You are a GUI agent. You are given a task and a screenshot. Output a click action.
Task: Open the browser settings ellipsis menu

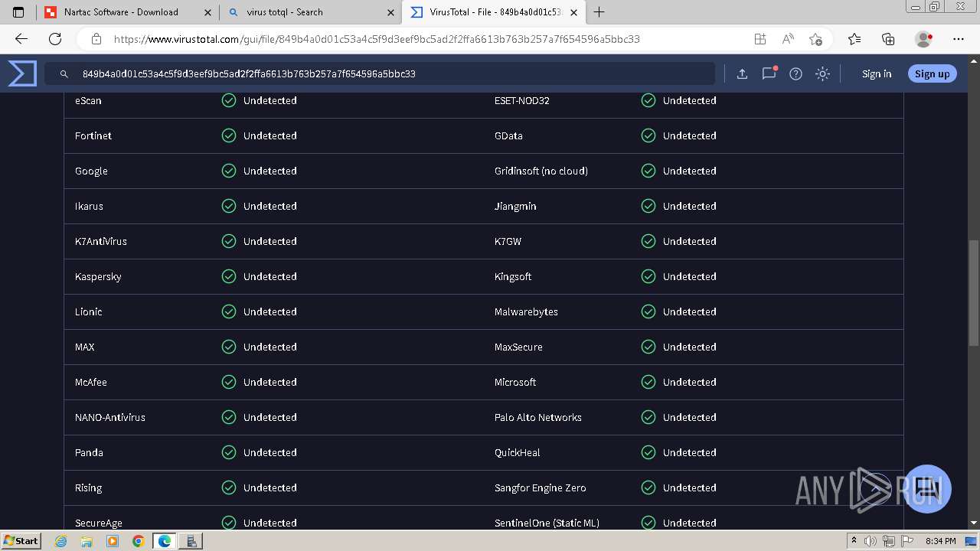[959, 39]
